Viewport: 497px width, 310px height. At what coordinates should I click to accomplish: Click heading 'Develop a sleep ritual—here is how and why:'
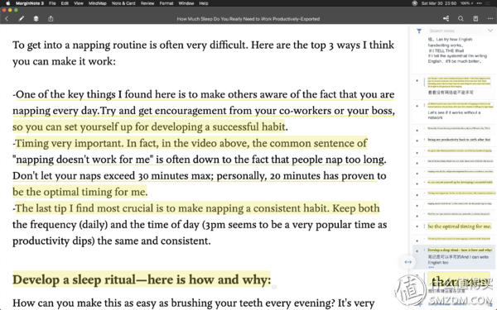[x=142, y=279]
